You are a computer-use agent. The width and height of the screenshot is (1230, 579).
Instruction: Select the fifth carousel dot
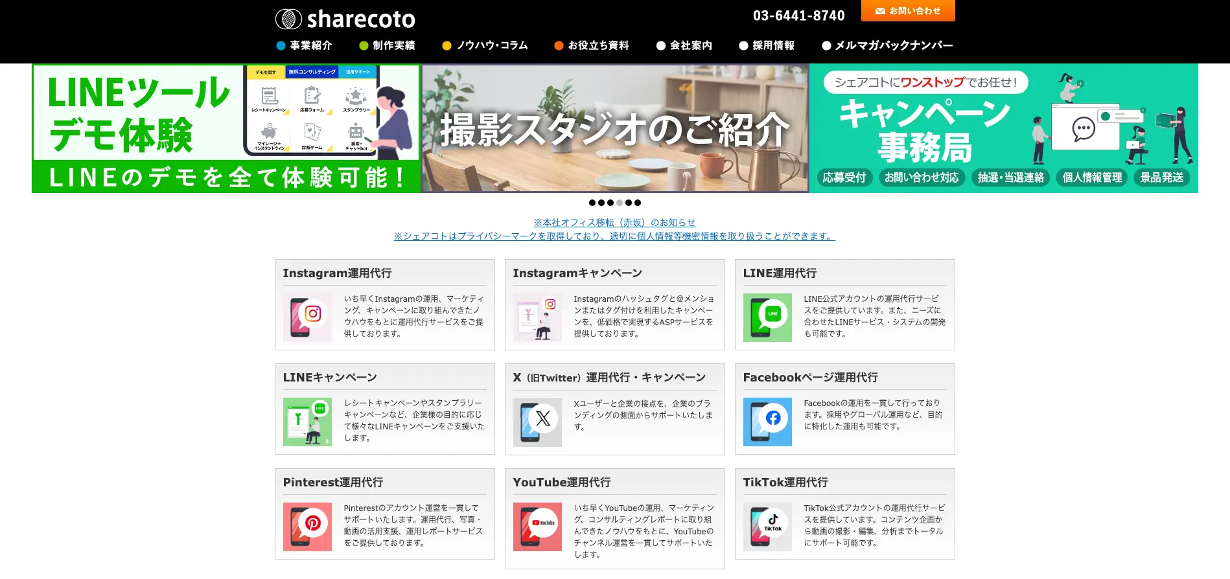[629, 203]
